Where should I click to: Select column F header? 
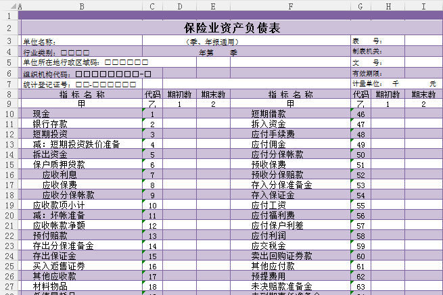tap(290, 6)
